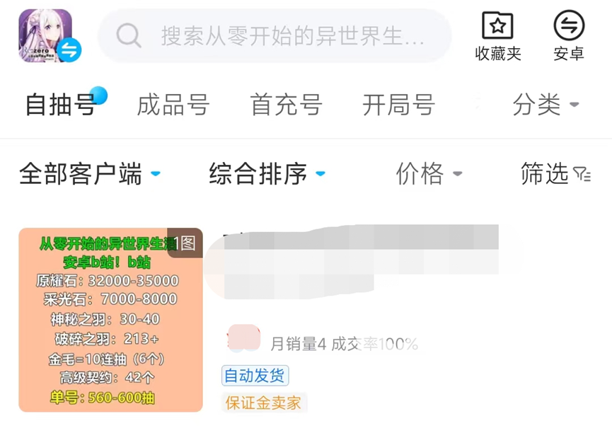Tap the seller avatar next to 月销量4

point(243,338)
